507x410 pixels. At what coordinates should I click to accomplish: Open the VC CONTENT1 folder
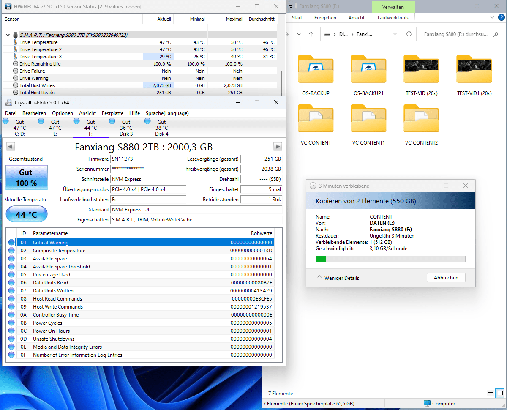point(368,125)
